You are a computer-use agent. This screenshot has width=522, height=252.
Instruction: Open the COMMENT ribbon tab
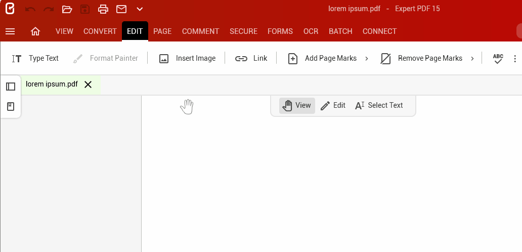coord(200,31)
